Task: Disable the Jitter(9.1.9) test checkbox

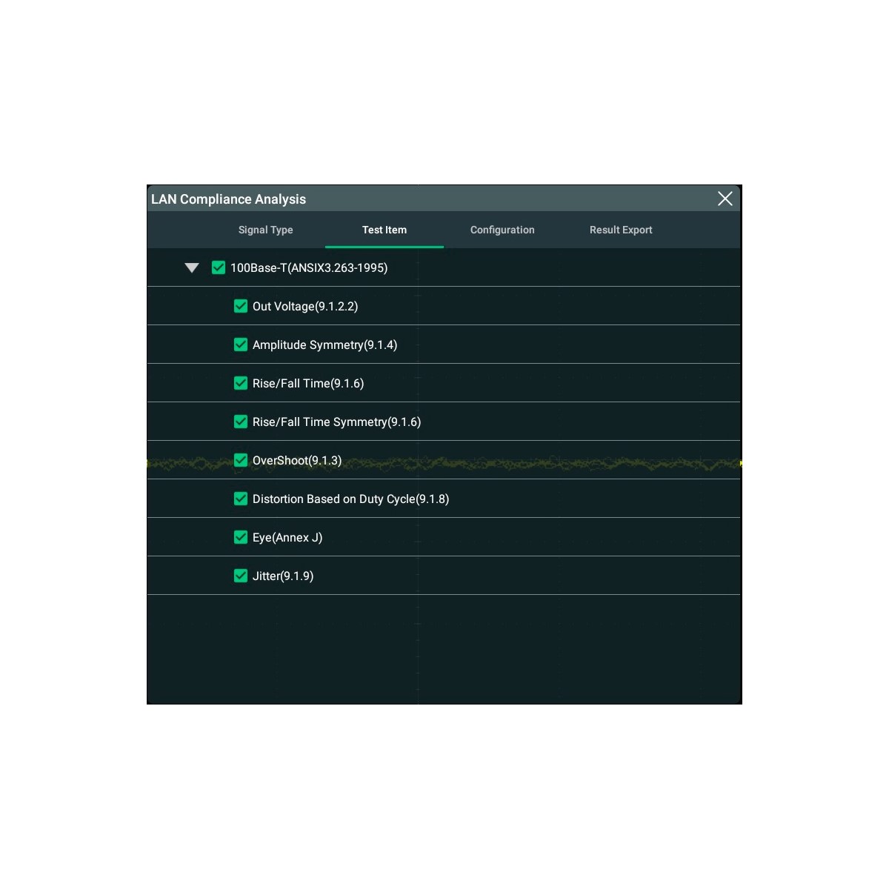Action: pos(241,576)
